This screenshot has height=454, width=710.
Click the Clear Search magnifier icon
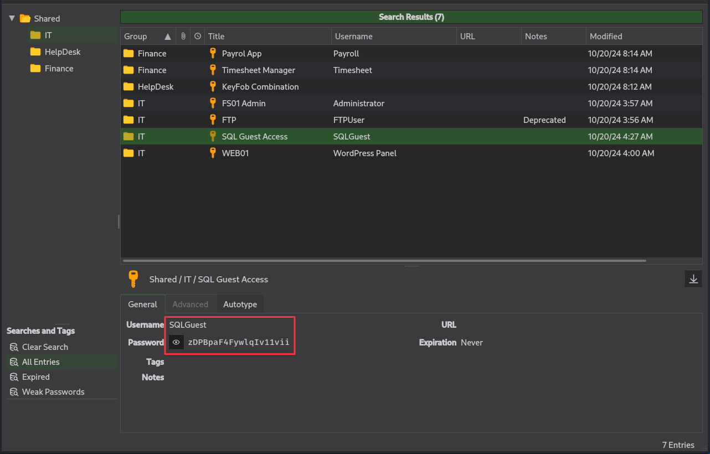pyautogui.click(x=14, y=347)
